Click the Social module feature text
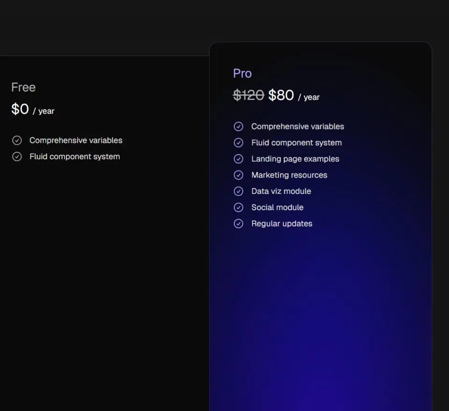This screenshot has width=449, height=411. 277,207
